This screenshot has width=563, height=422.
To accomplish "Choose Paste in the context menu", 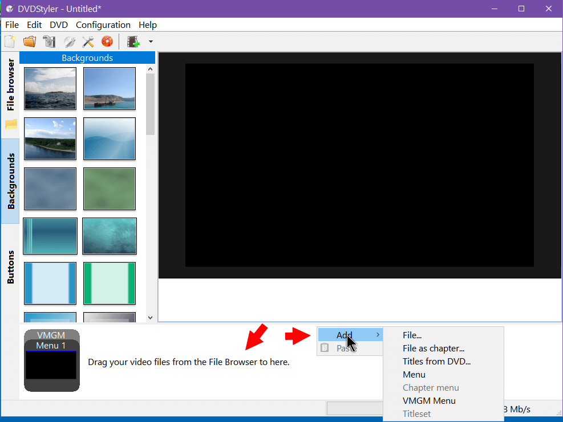I will click(350, 348).
